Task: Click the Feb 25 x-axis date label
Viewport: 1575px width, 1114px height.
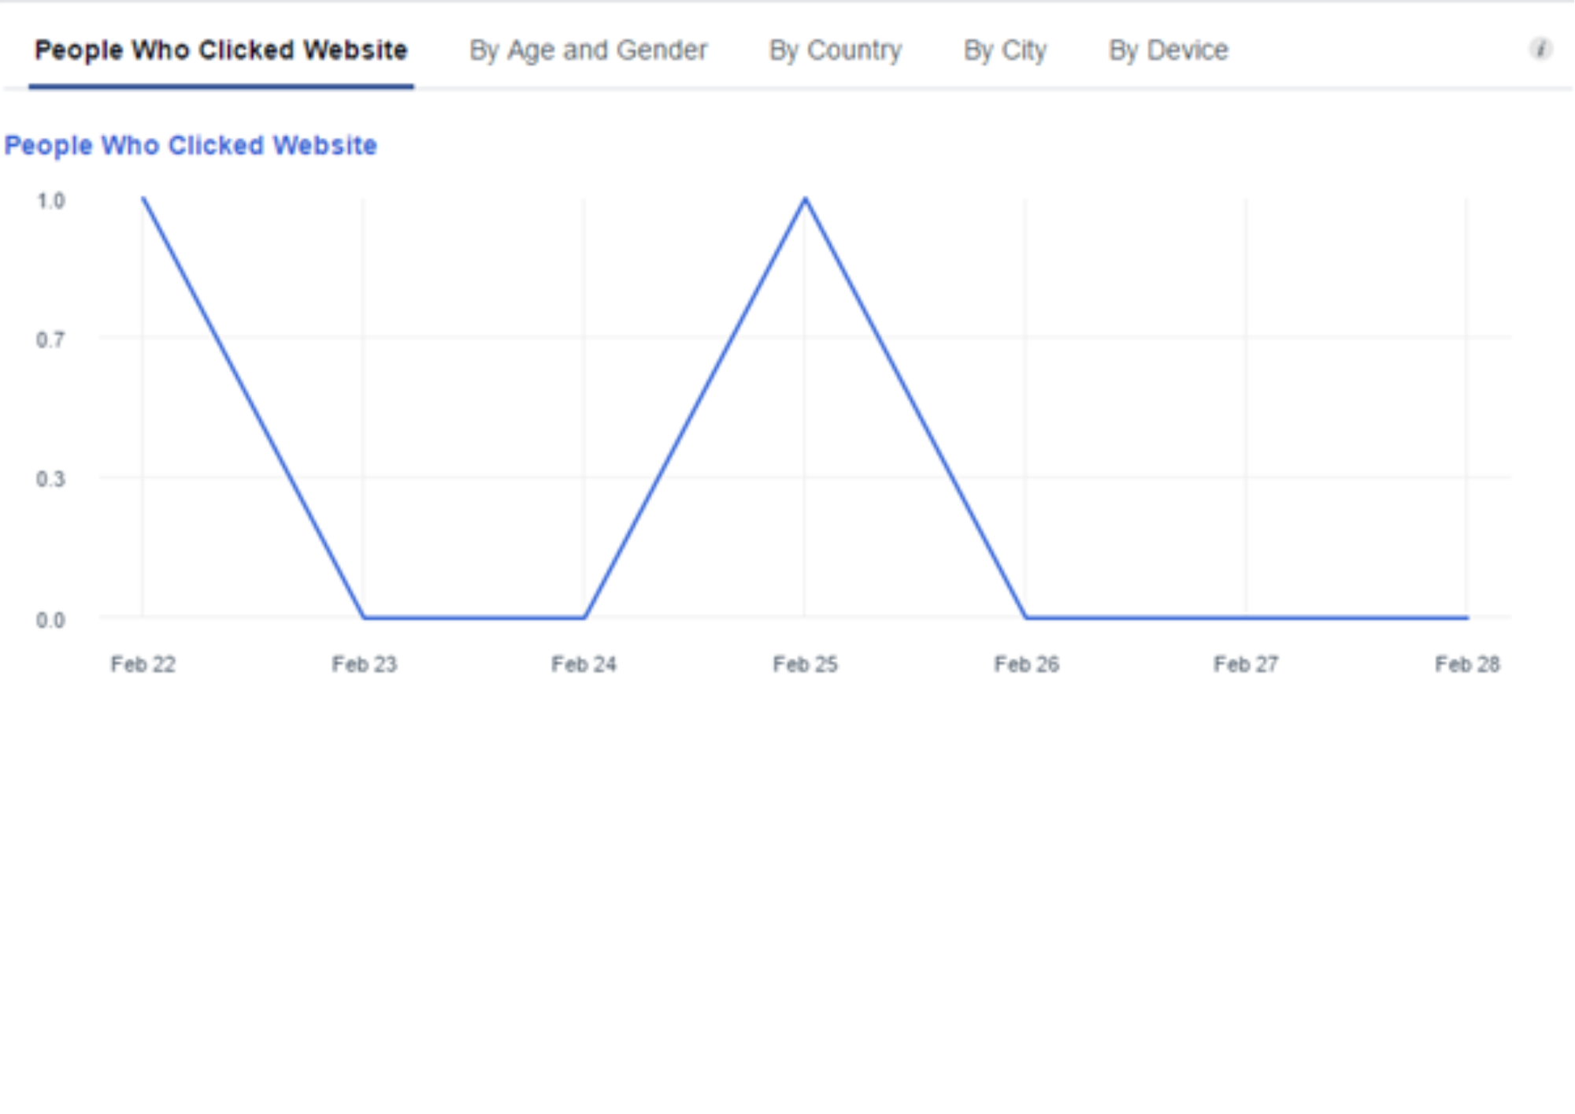Action: pos(805,664)
